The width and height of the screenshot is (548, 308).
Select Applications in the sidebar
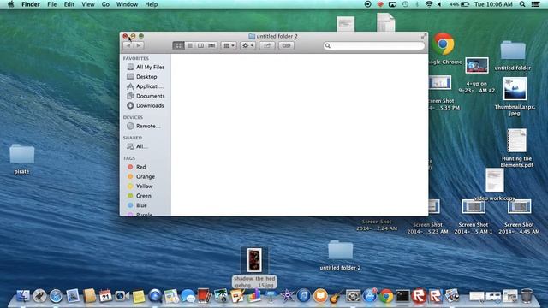pyautogui.click(x=145, y=86)
